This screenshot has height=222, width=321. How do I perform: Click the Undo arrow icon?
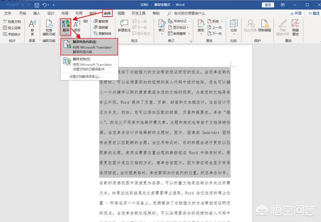tap(45, 5)
